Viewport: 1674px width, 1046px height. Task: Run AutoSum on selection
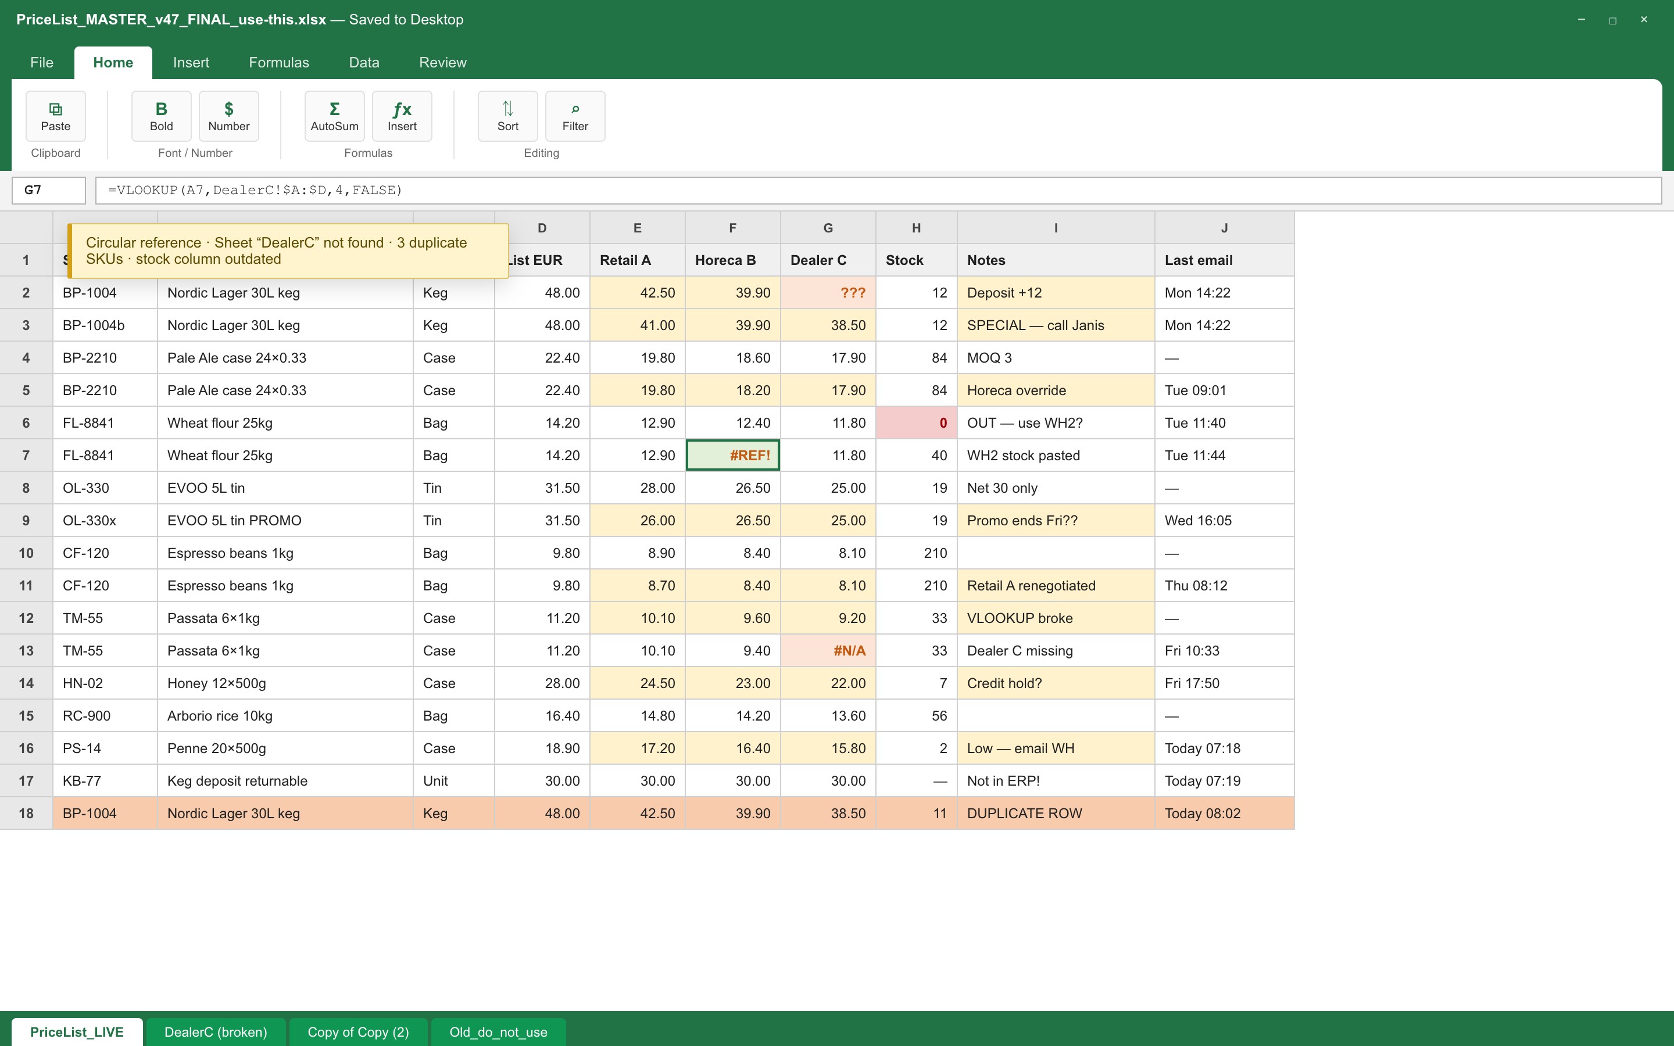coord(335,116)
